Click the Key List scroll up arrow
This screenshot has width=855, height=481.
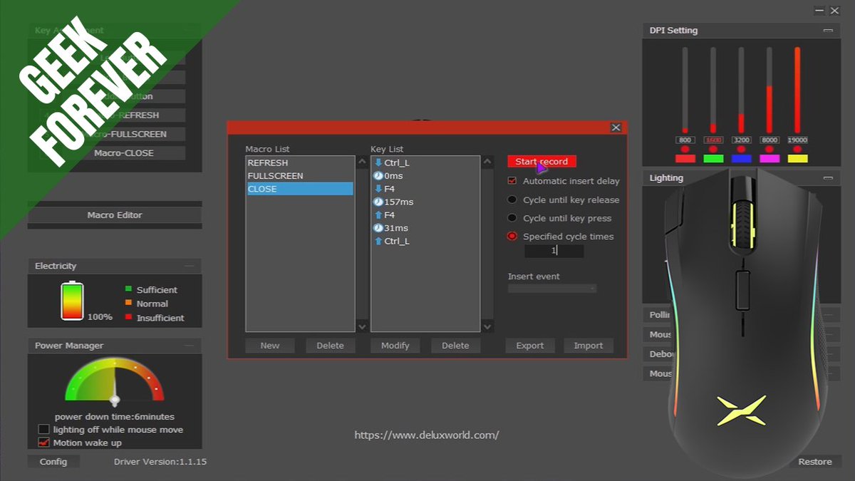(487, 162)
